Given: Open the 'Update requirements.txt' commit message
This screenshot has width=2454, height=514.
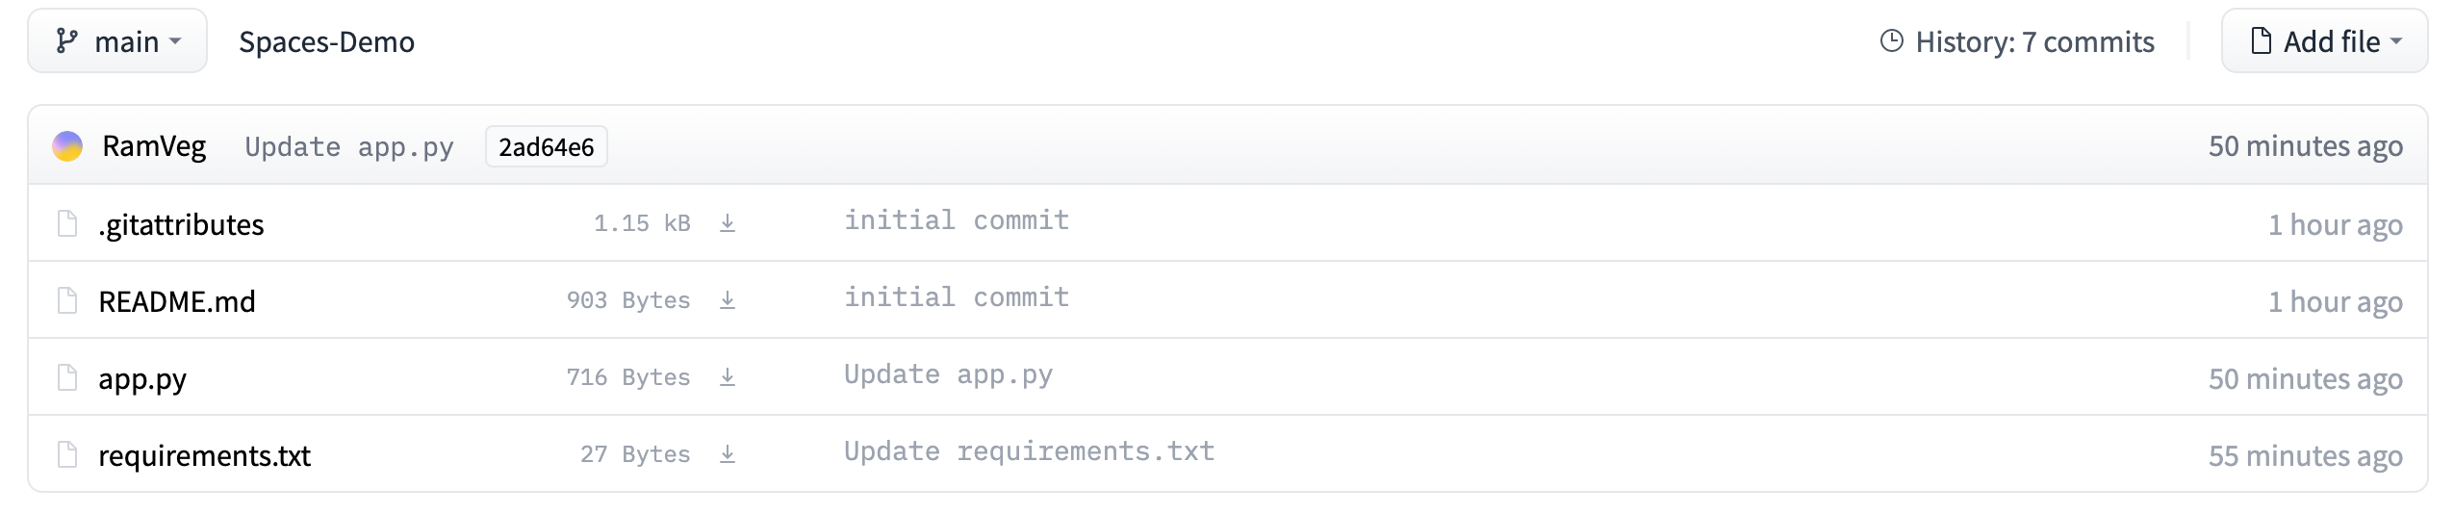Looking at the screenshot, I should tap(1029, 451).
